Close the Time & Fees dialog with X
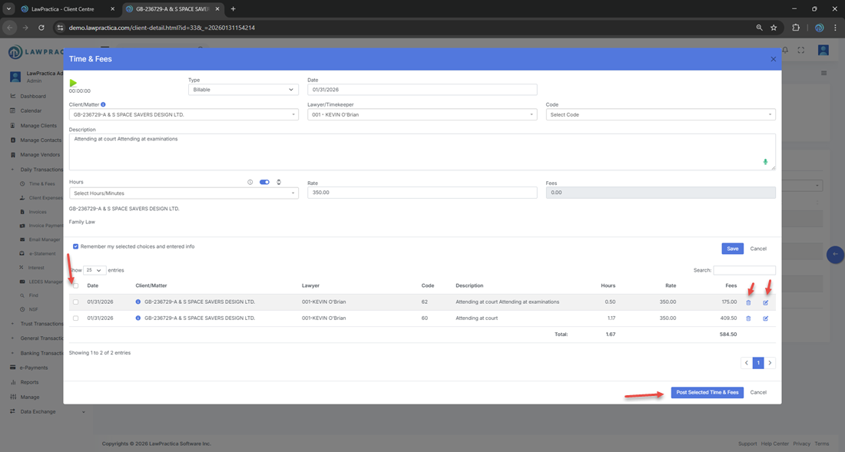Image resolution: width=845 pixels, height=452 pixels. coord(773,59)
